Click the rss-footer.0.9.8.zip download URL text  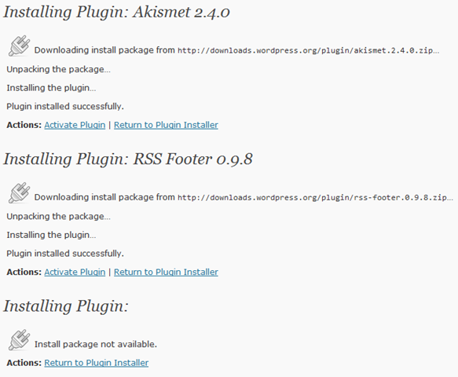click(x=316, y=198)
